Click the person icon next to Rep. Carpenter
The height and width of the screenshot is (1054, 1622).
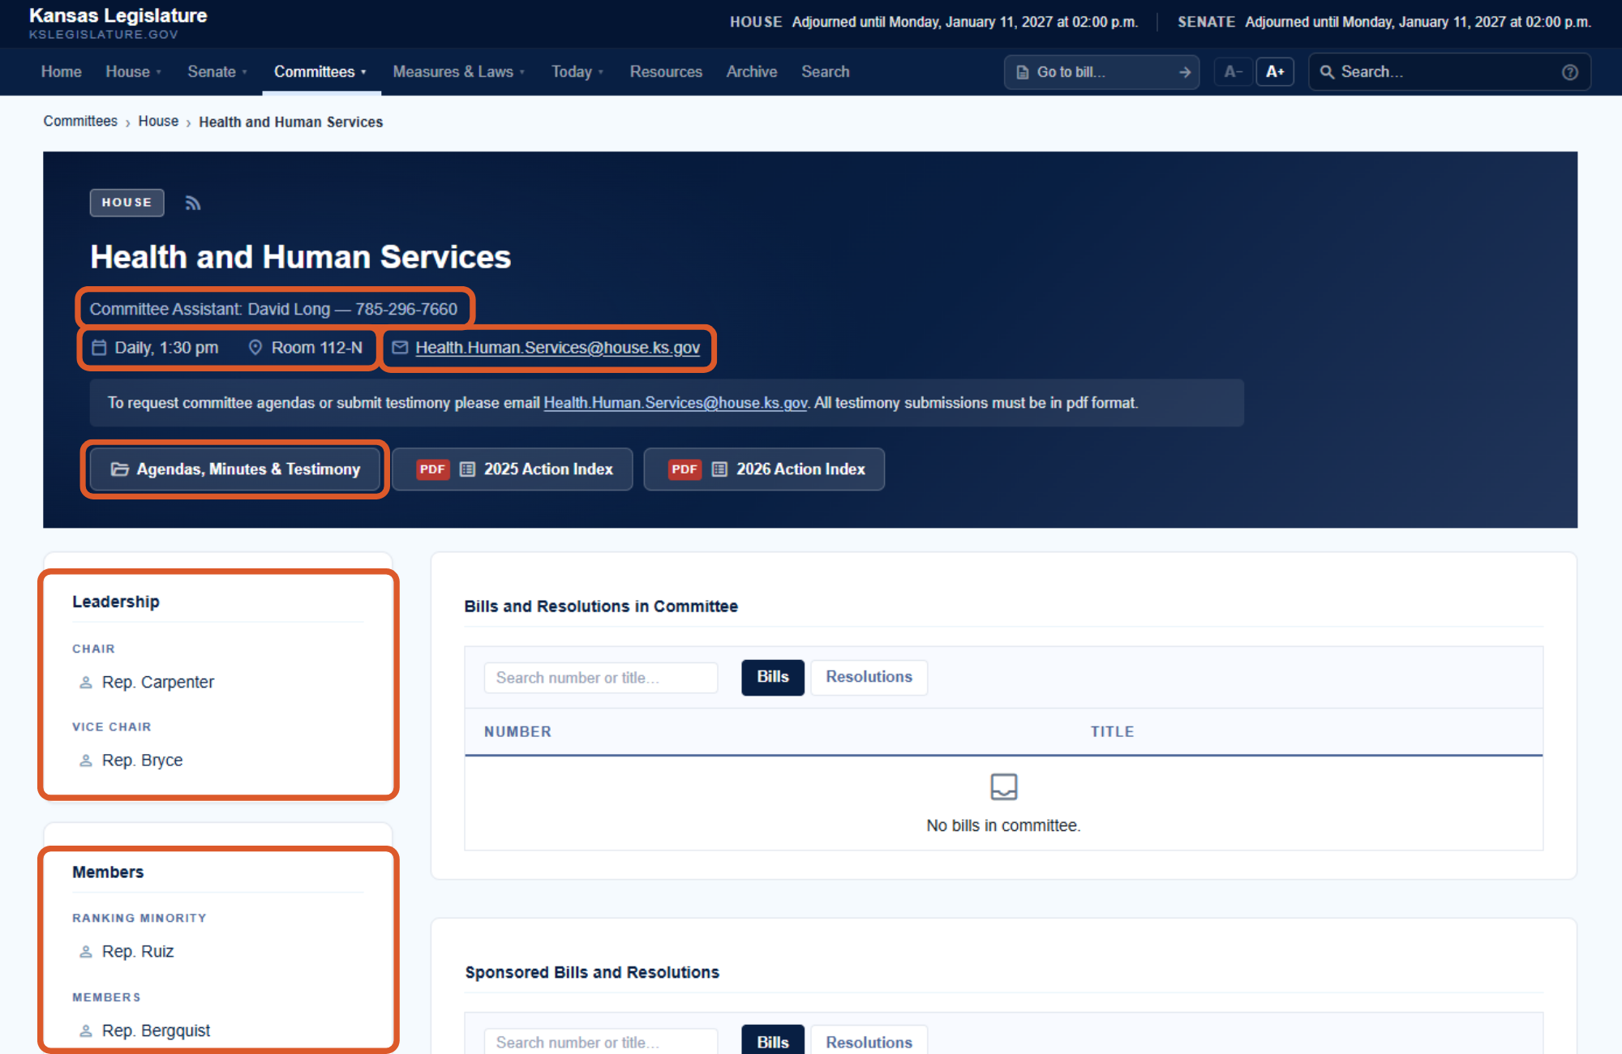(85, 683)
